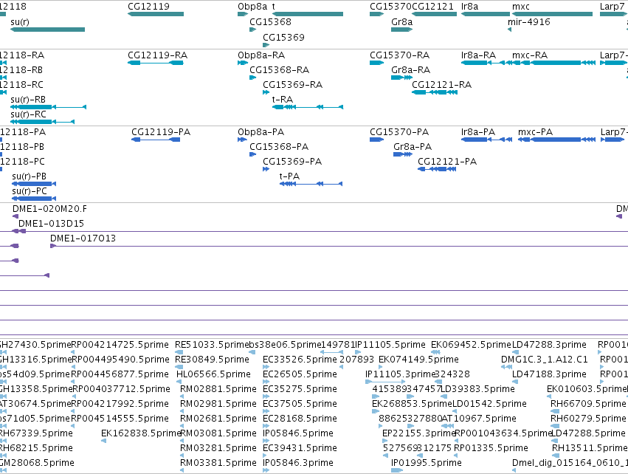Select the RH66709.5prime EST label
This screenshot has height=474, width=628.
coord(588,405)
